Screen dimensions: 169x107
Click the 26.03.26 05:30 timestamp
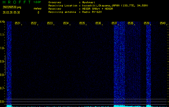click(x=12, y=12)
